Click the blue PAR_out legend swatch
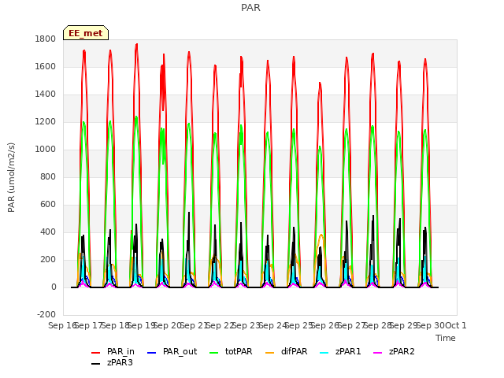 [151, 353]
